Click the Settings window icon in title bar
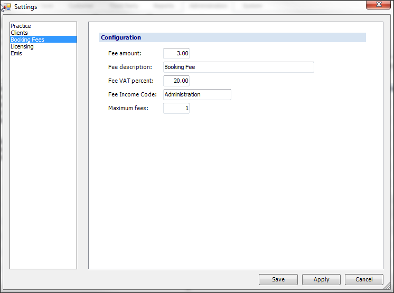The image size is (394, 293). coord(6,7)
